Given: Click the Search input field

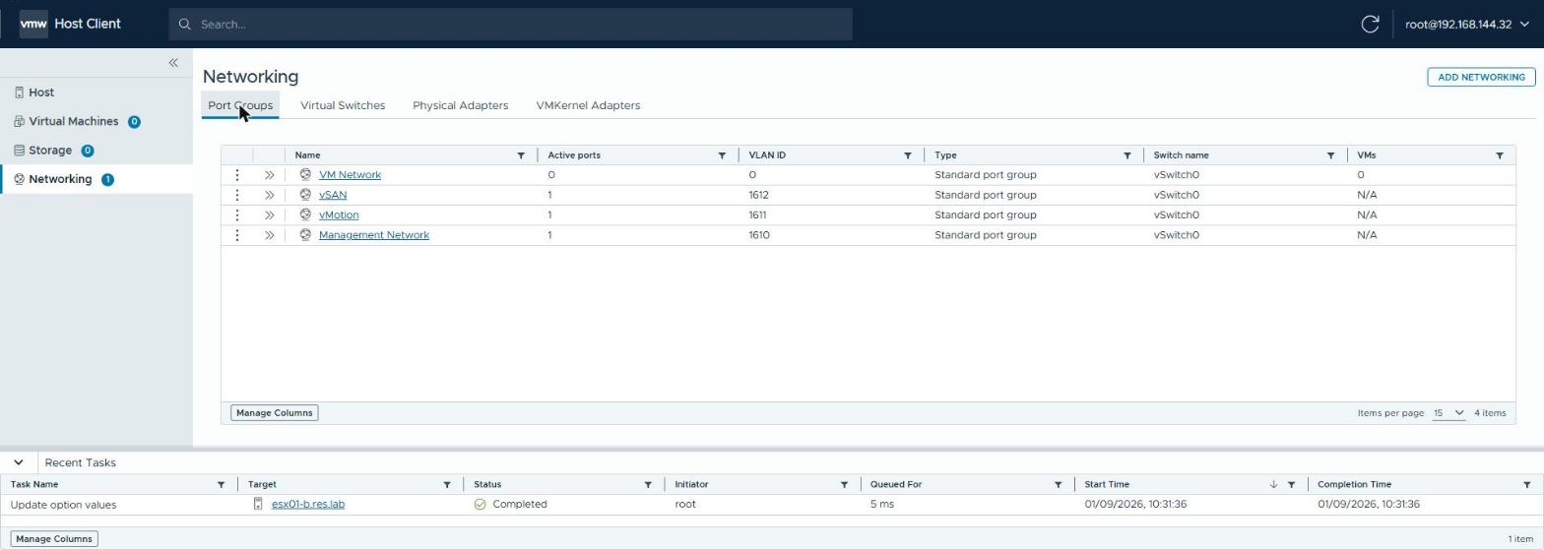Looking at the screenshot, I should [x=510, y=24].
